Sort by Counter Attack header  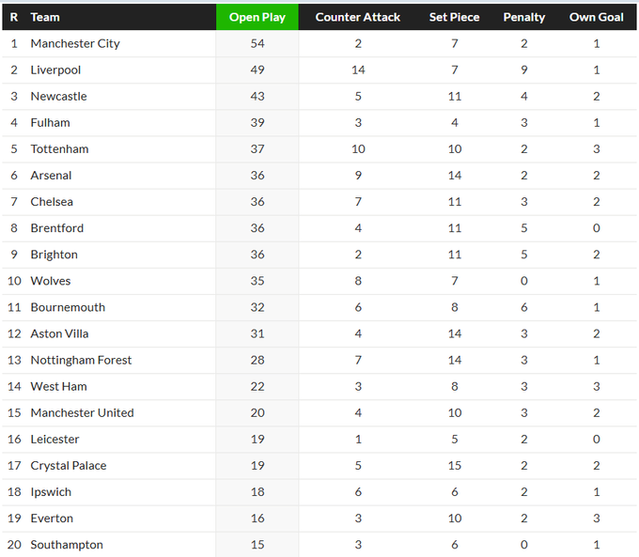(357, 17)
